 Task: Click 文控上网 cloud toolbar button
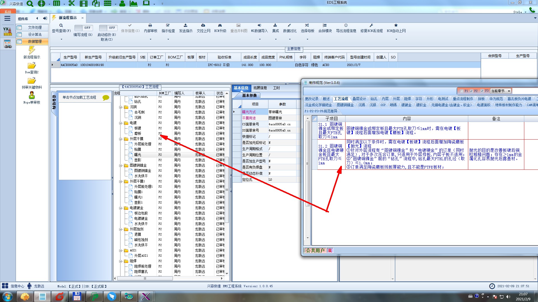(x=203, y=28)
